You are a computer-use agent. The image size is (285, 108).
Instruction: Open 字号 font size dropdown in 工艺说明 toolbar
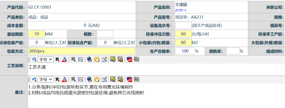click(x=45, y=59)
